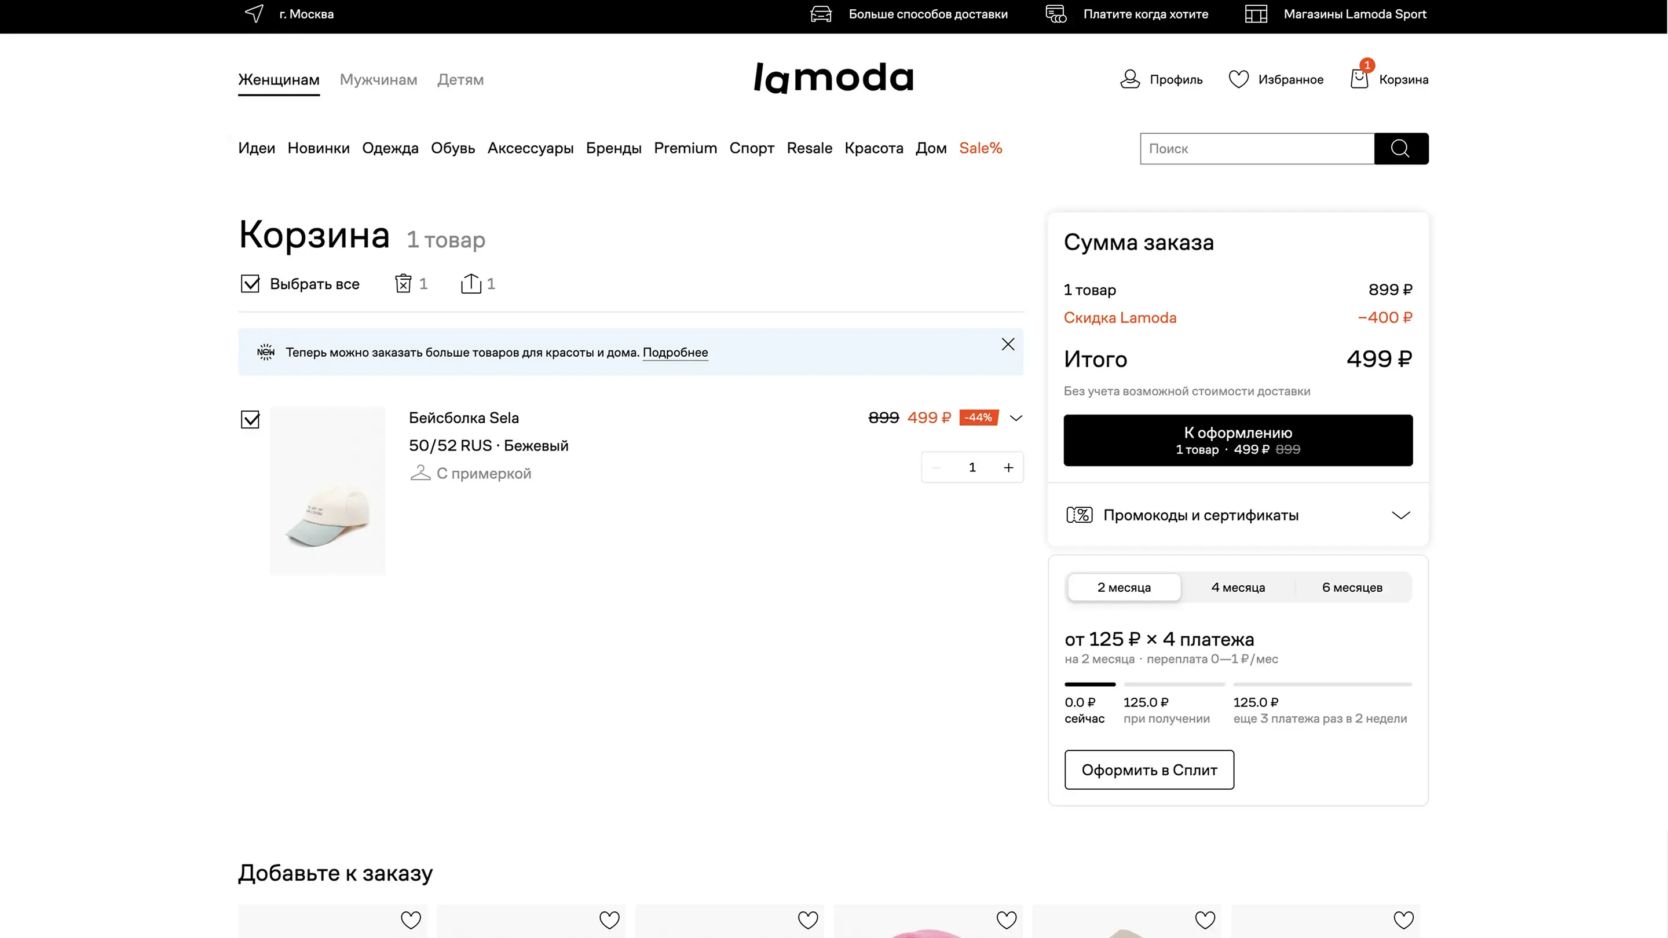The width and height of the screenshot is (1668, 938).
Task: Click the cart bag icon in header
Action: point(1359,79)
